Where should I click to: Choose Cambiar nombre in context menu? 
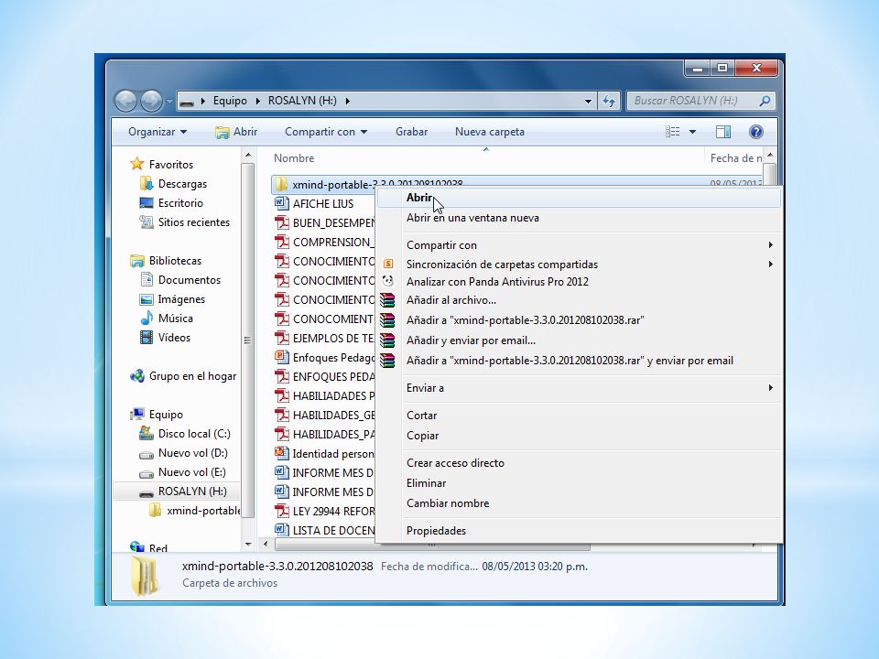579,503
